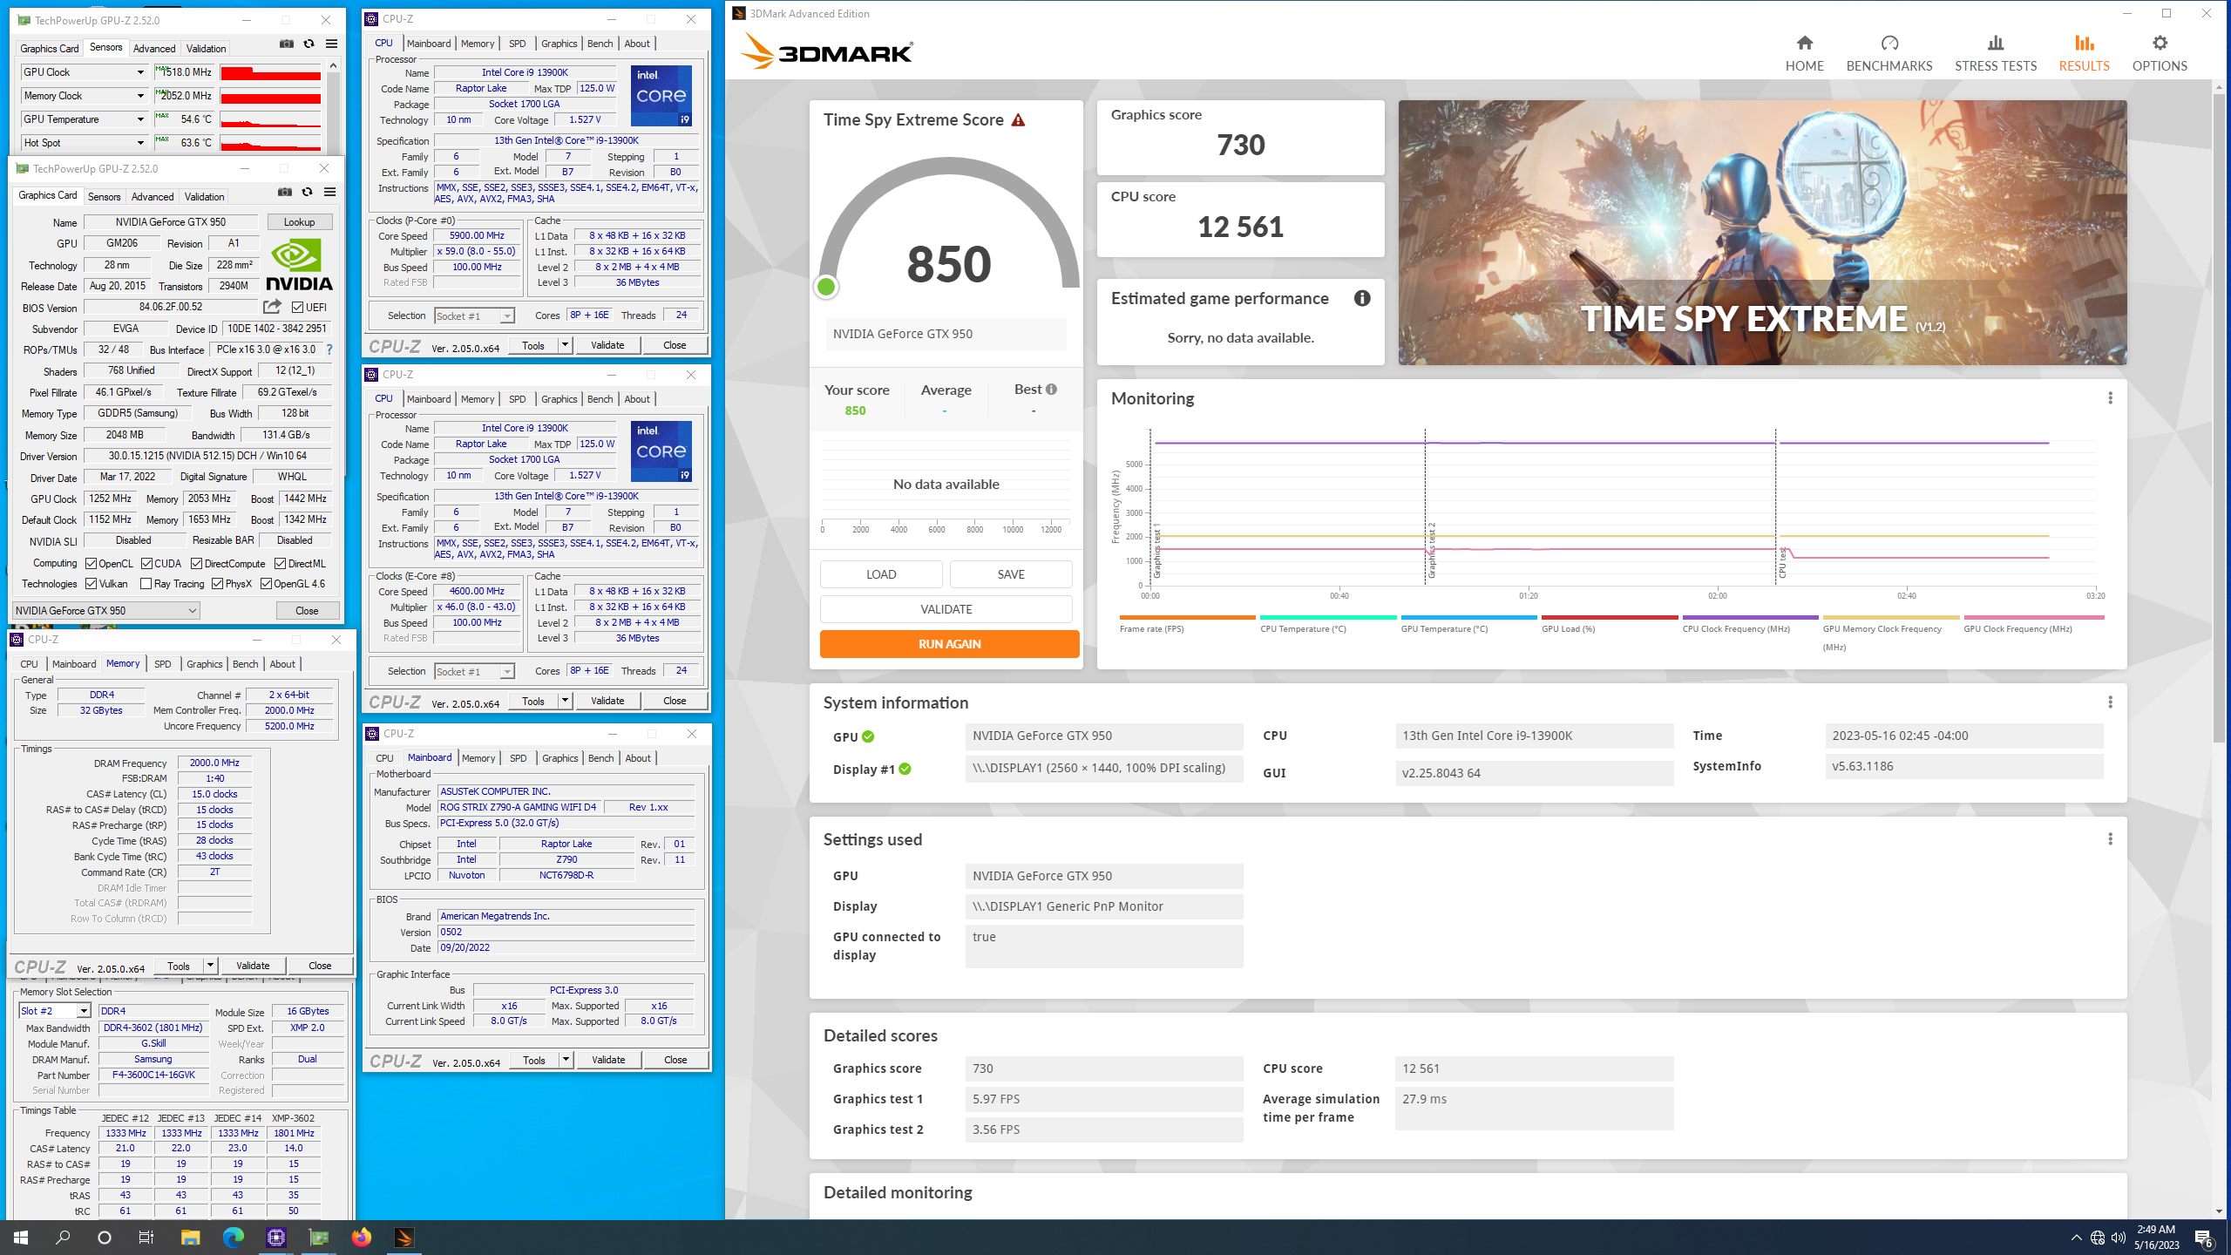Toggle the DirectML checkbox
The height and width of the screenshot is (1255, 2231).
click(x=280, y=564)
